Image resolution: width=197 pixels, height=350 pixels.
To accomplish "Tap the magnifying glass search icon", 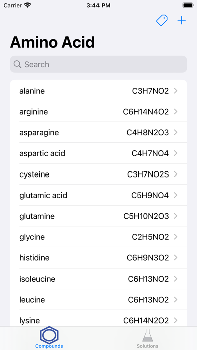I will 17,64.
